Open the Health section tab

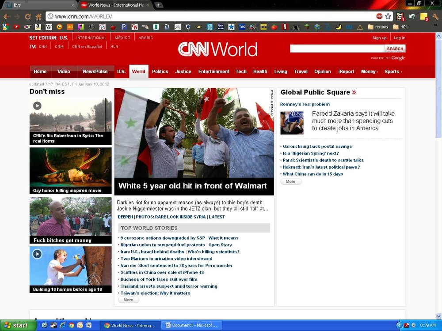[x=260, y=71]
